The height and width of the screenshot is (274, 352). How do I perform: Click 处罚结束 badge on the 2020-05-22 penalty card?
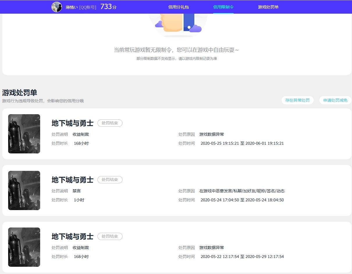coord(110,236)
